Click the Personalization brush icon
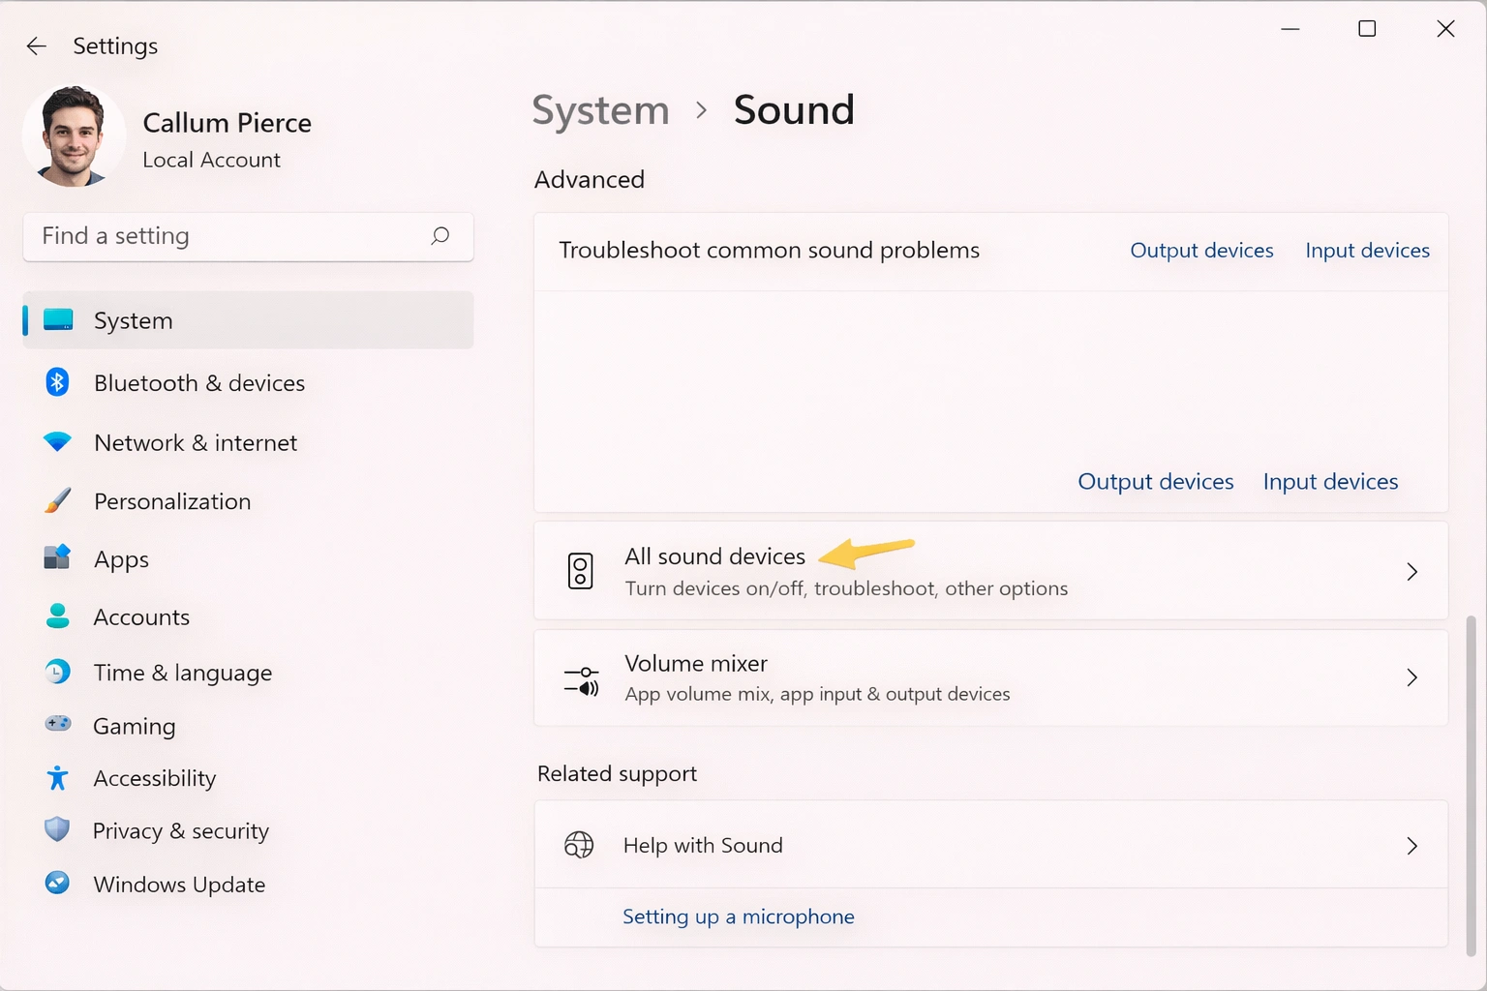Viewport: 1487px width, 991px height. click(57, 500)
